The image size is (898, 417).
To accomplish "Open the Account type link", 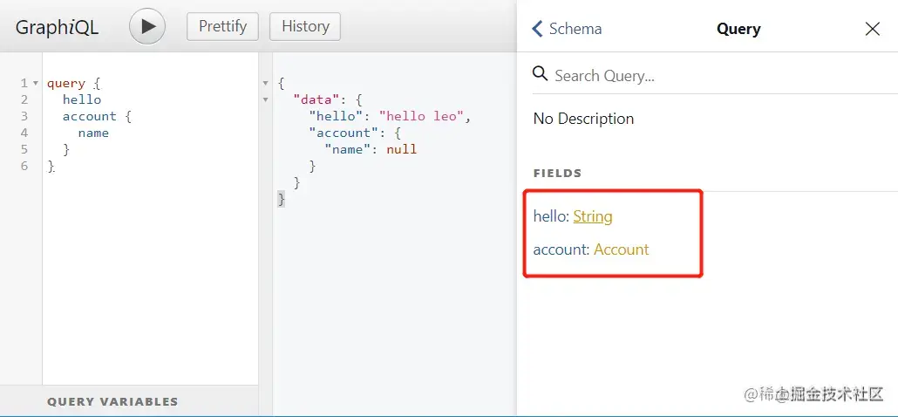I will tap(622, 250).
